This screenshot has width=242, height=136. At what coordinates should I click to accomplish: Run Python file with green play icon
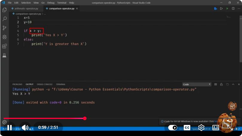(x=227, y=9)
